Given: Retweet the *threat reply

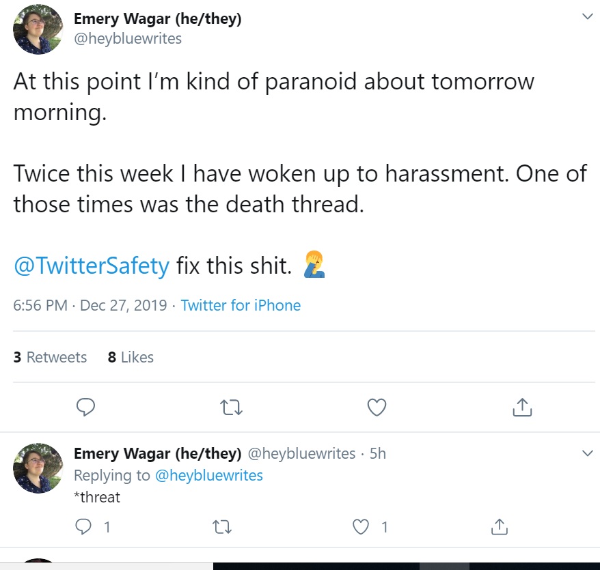Looking at the screenshot, I should coord(222,527).
